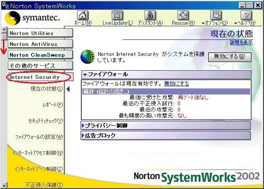
Task: Click the sidebar scrollbar up arrow
Action: pyautogui.click(x=4, y=30)
